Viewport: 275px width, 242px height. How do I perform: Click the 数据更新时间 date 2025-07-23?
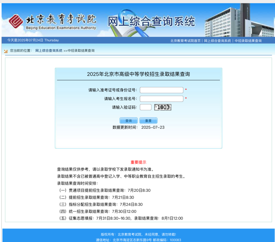tap(153, 127)
